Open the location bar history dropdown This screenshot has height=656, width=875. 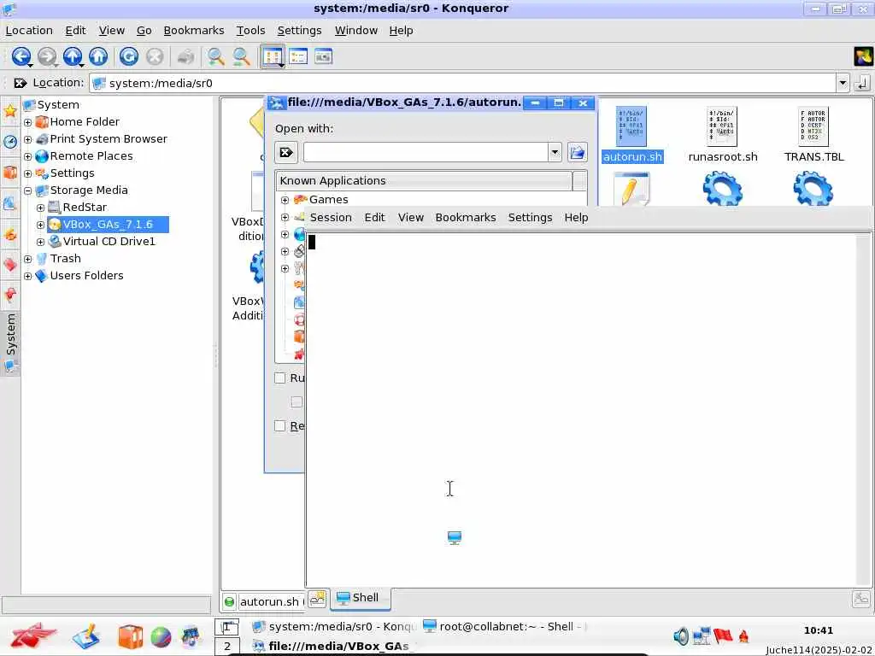click(843, 84)
